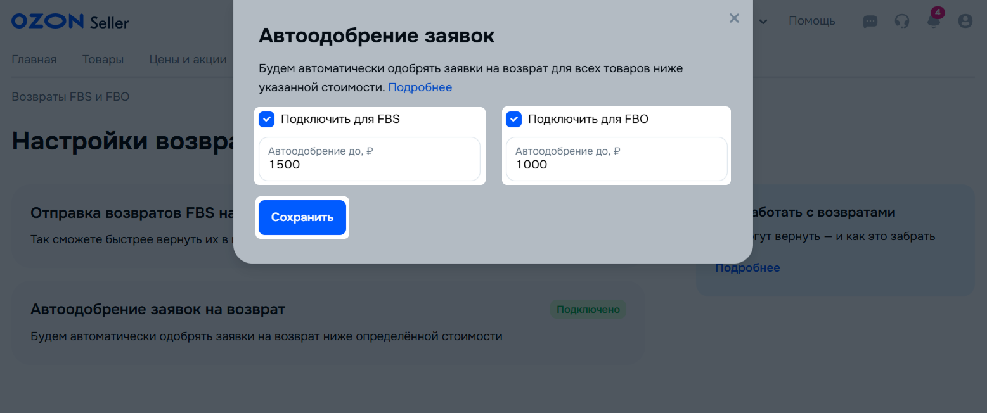987x413 pixels.
Task: Follow the Подробнее link in the dialog
Action: click(420, 87)
